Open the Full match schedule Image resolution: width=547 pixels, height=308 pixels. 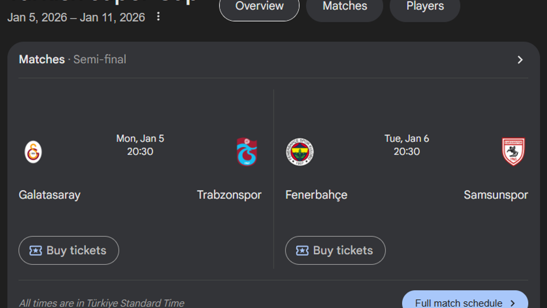click(459, 302)
